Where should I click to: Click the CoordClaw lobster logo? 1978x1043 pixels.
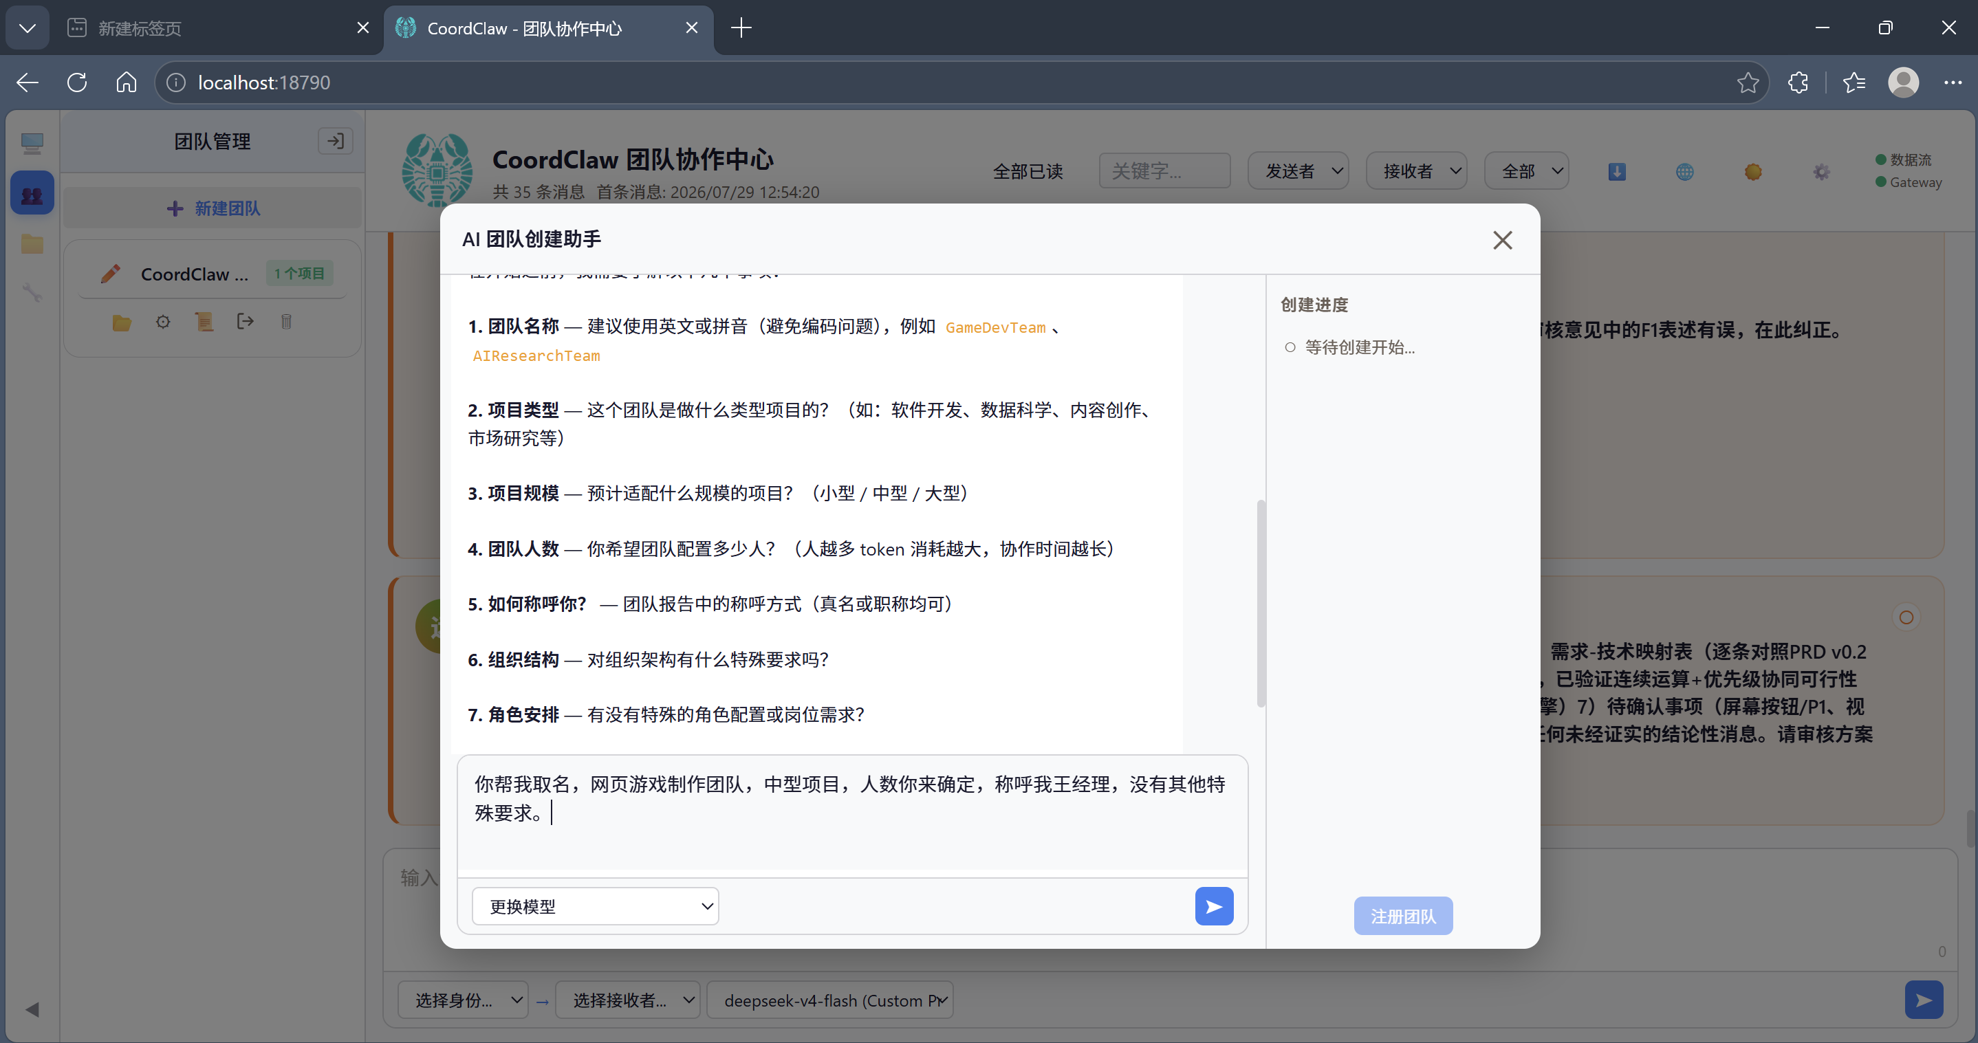click(436, 171)
